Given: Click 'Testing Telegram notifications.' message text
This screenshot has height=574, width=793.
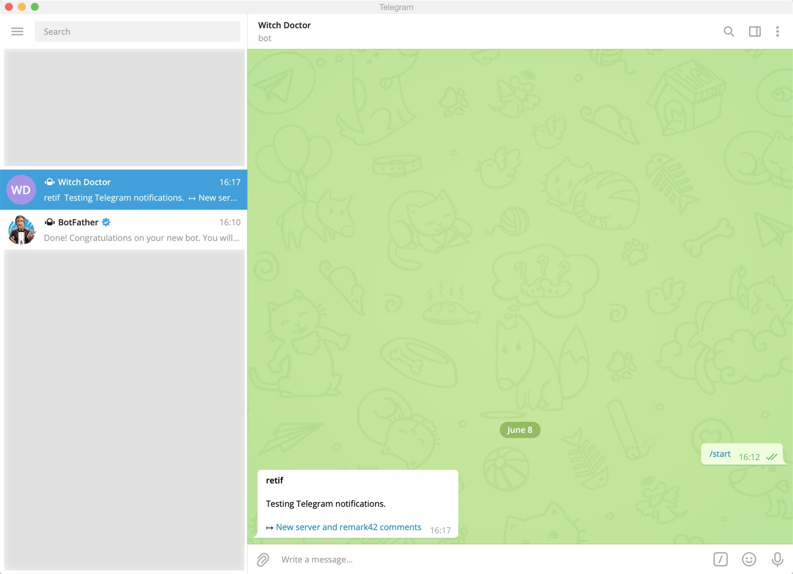Looking at the screenshot, I should click(326, 504).
